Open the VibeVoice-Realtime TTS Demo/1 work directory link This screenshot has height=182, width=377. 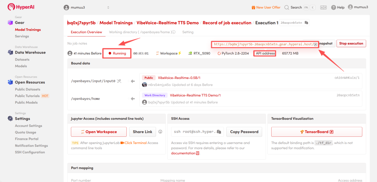click(x=195, y=95)
